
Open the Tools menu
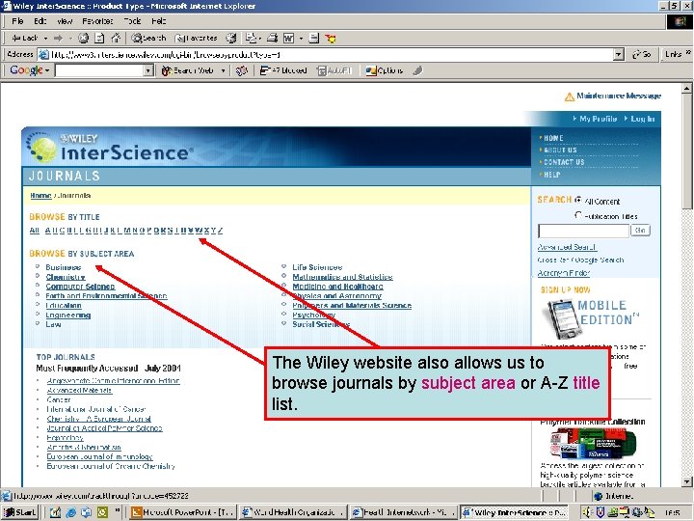click(x=132, y=21)
